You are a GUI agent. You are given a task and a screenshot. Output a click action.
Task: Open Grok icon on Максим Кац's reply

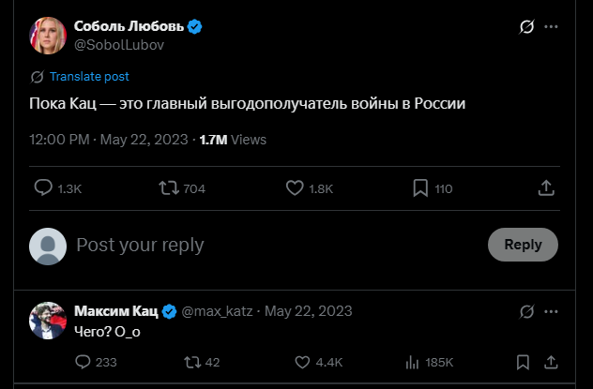coord(527,311)
